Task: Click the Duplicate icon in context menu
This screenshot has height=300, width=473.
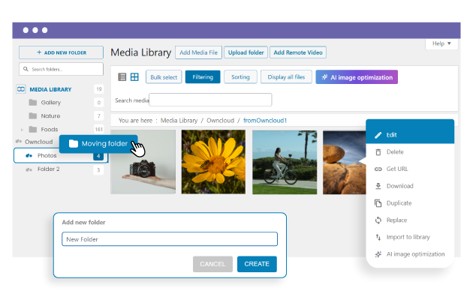Action: pyautogui.click(x=378, y=203)
